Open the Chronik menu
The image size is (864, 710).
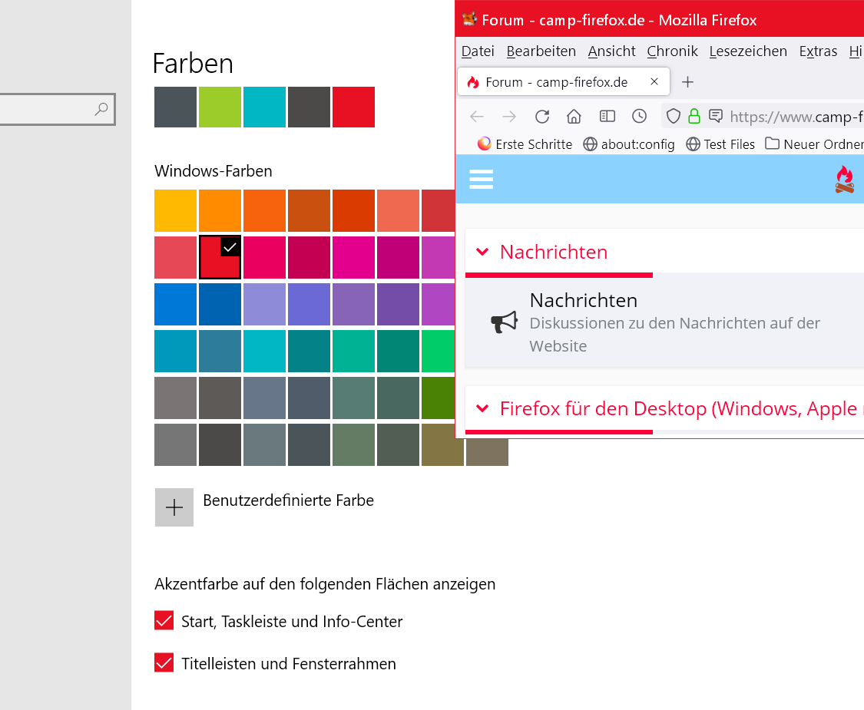[672, 51]
